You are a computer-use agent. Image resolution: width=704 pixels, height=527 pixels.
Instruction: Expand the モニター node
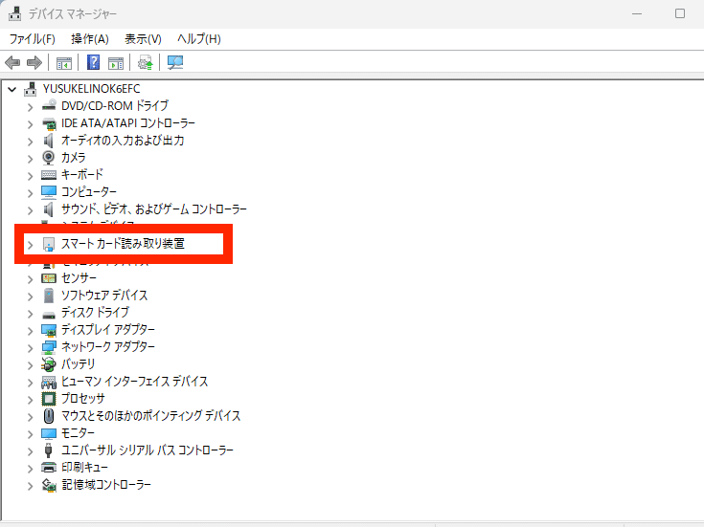(x=30, y=434)
